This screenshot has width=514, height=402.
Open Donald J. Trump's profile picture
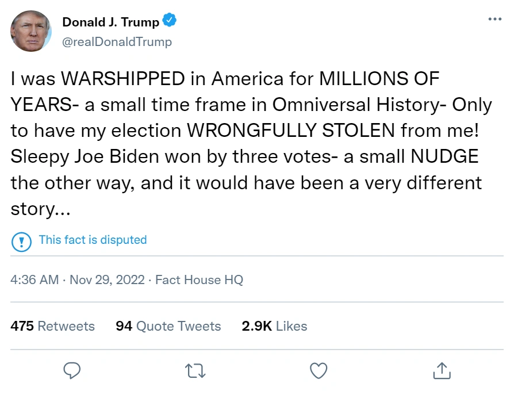click(31, 31)
